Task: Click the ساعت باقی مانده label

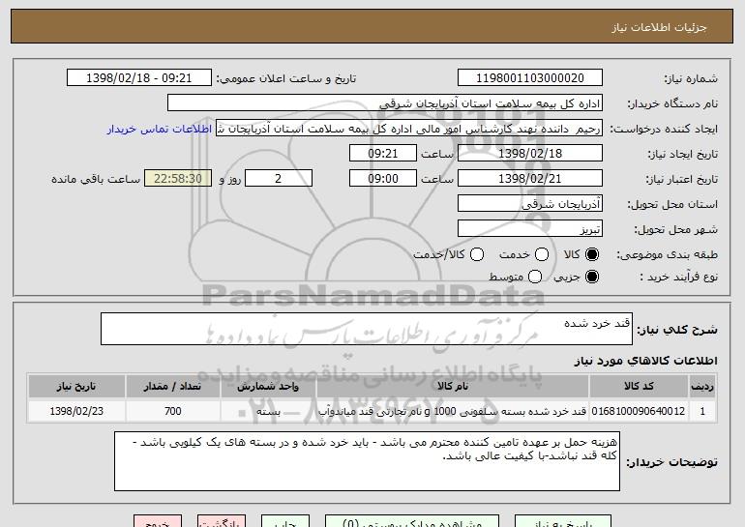Action: (96, 179)
